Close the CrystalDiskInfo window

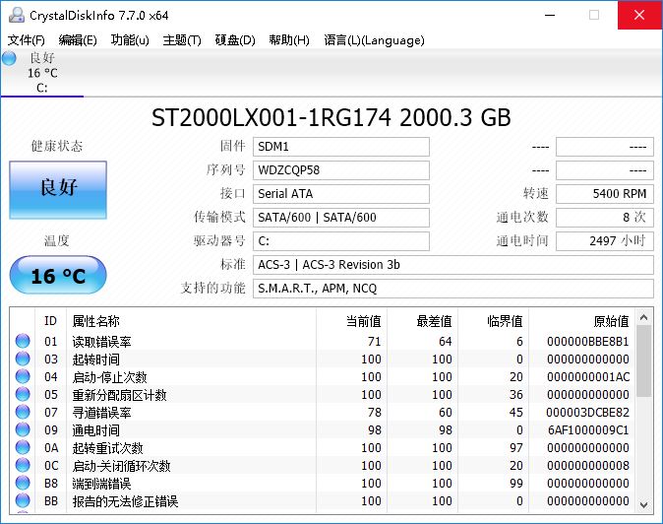click(x=639, y=15)
